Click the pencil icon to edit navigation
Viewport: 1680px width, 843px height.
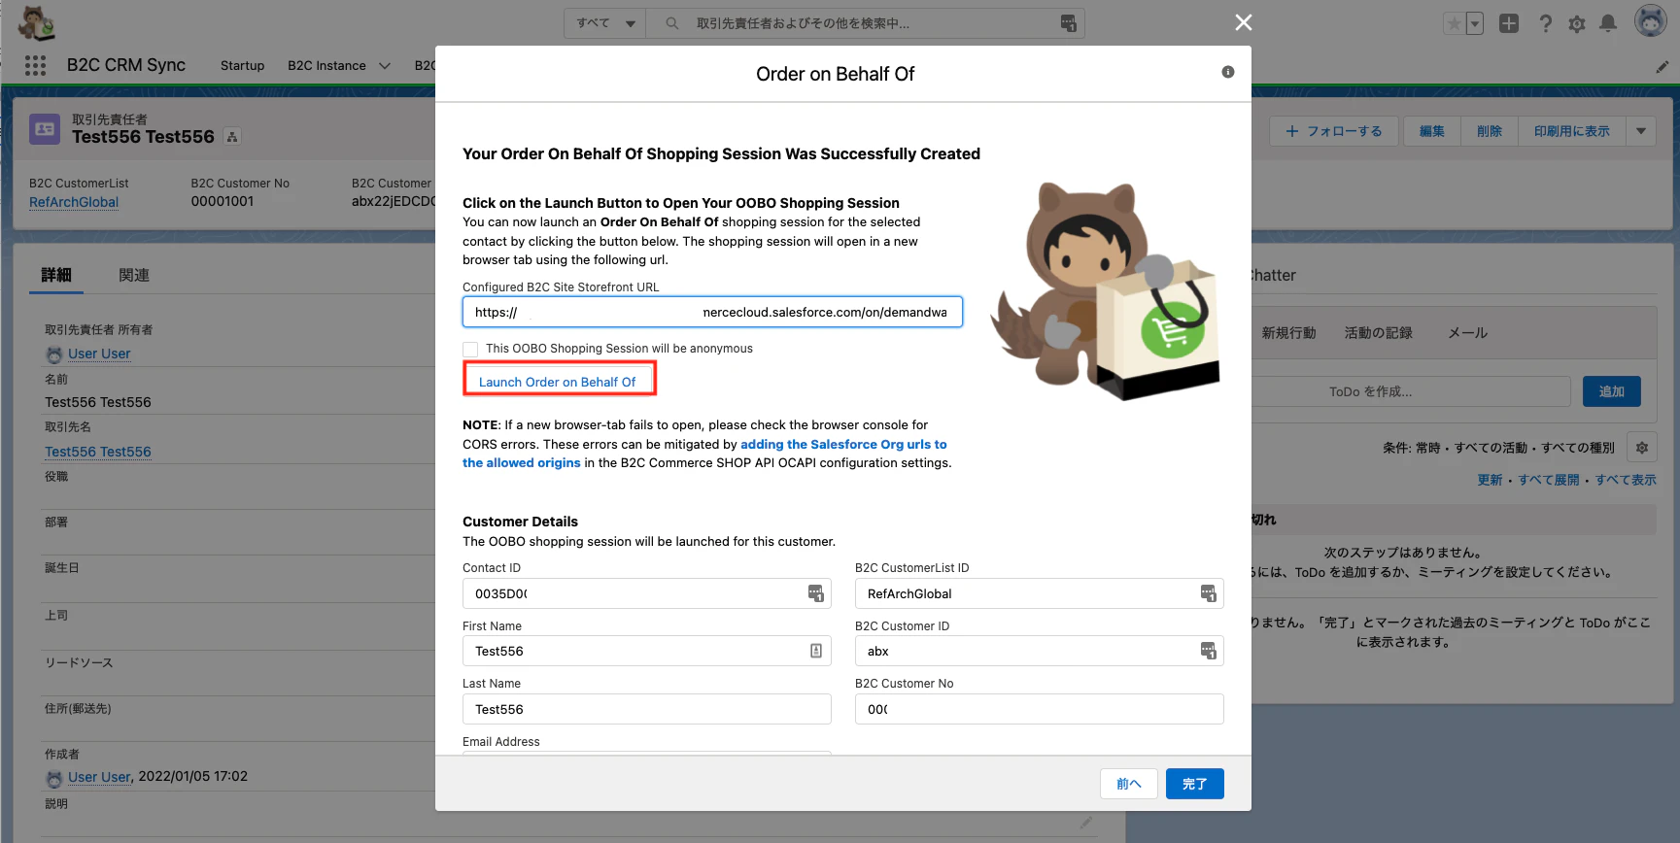[1663, 66]
